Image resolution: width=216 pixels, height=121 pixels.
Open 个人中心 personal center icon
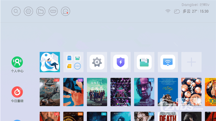click(17, 62)
